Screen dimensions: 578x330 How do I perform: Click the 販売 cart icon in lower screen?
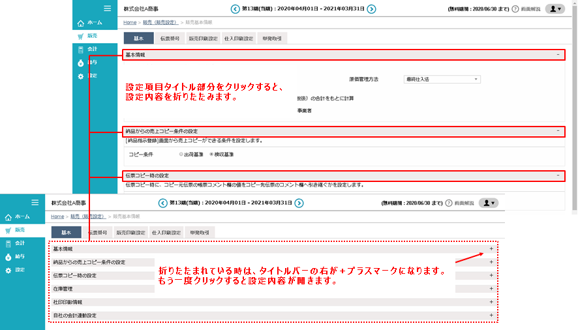click(x=8, y=230)
